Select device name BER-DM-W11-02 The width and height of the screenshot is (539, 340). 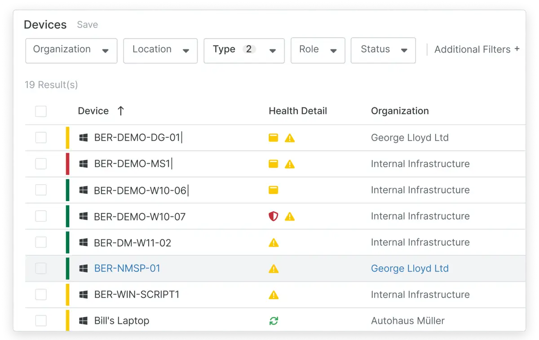point(133,243)
